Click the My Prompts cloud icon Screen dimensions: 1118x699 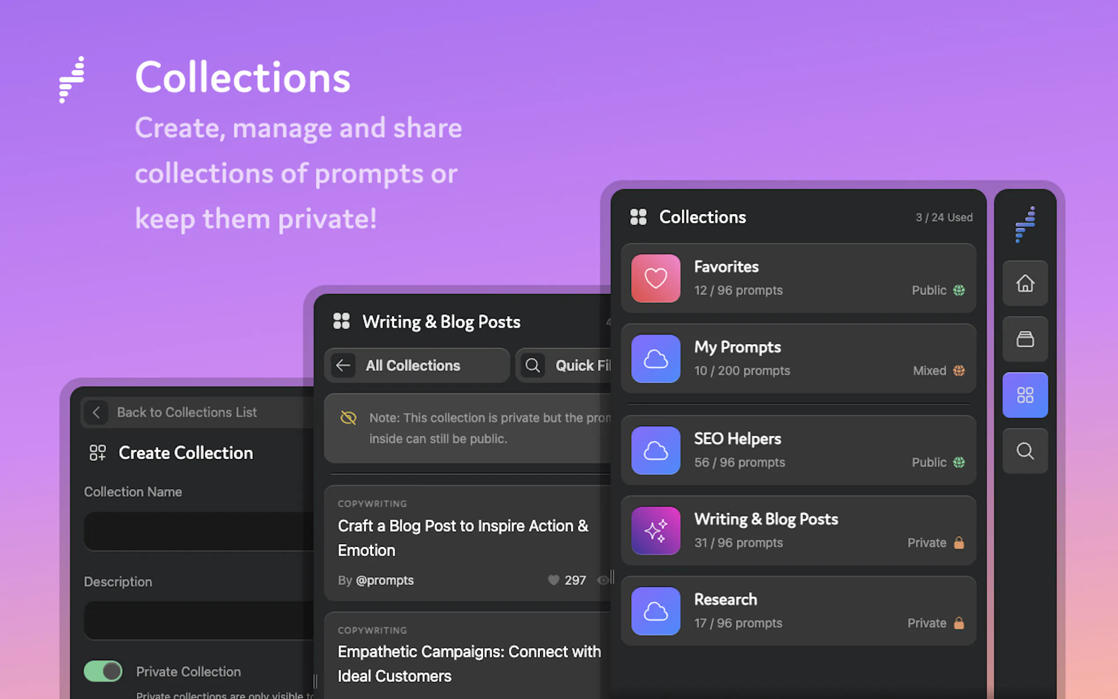pyautogui.click(x=655, y=359)
